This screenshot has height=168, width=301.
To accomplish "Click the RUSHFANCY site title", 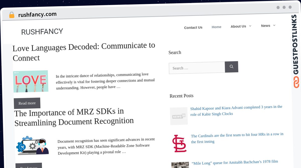I will pyautogui.click(x=42, y=32).
